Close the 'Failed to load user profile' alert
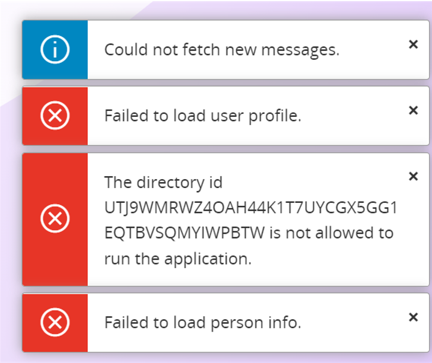The width and height of the screenshot is (432, 363). coord(413,110)
